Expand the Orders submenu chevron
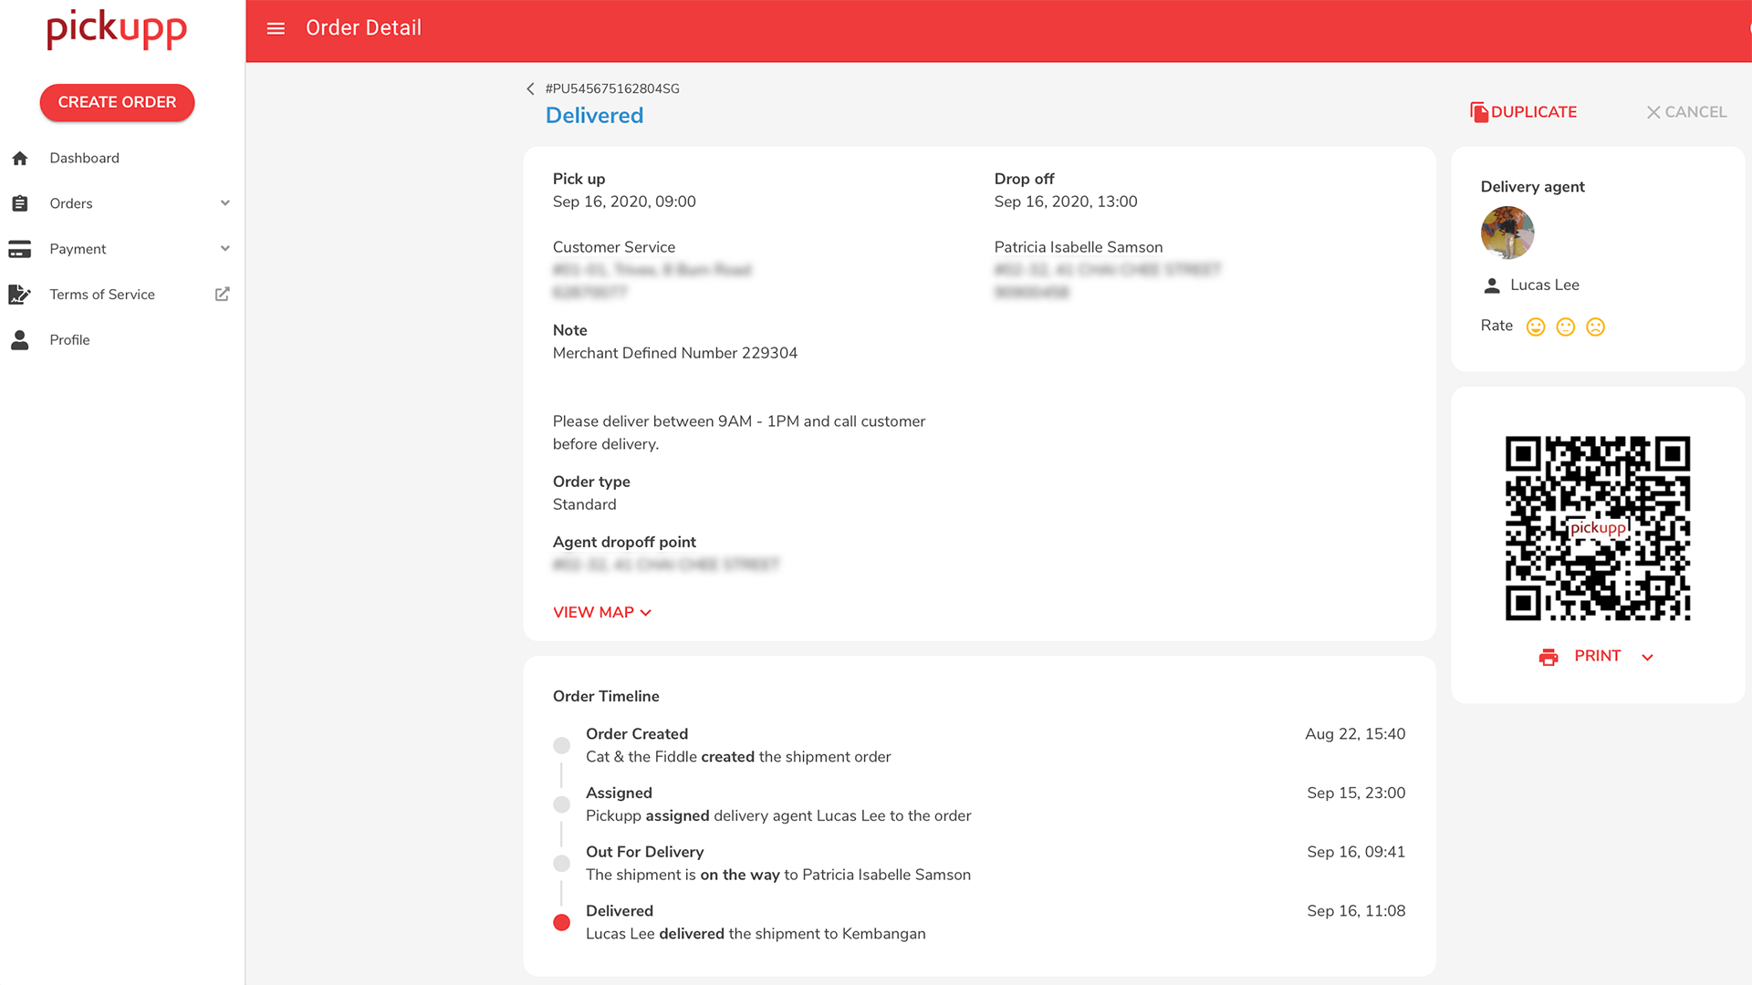The width and height of the screenshot is (1752, 985). tap(225, 203)
